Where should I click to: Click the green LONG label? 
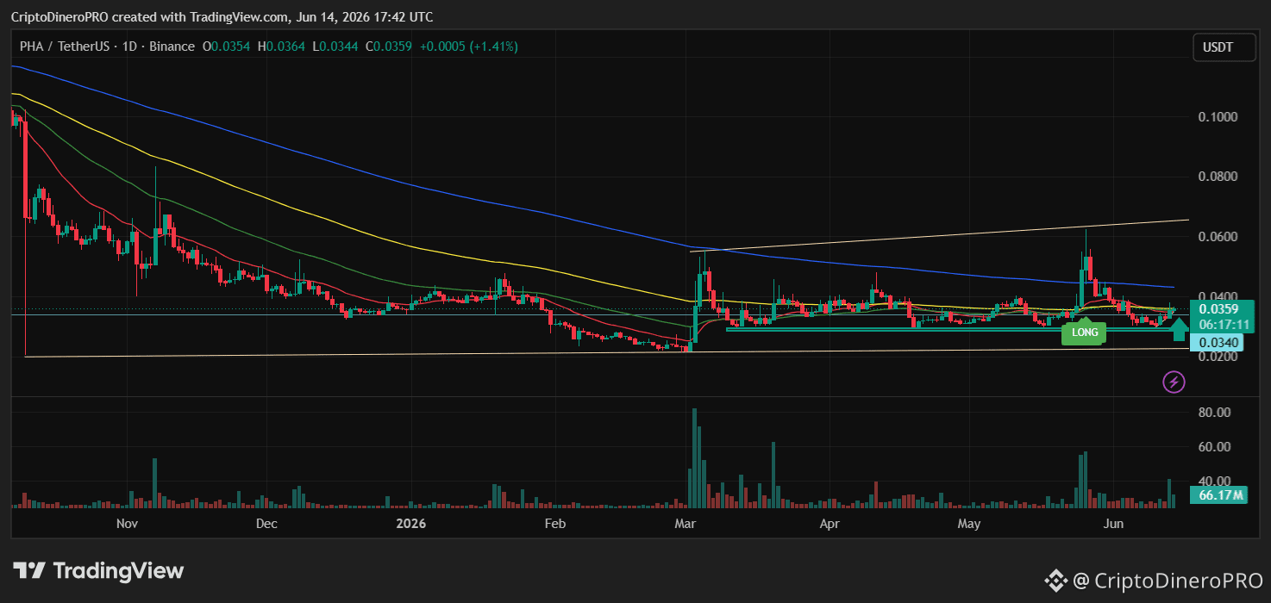[1084, 333]
